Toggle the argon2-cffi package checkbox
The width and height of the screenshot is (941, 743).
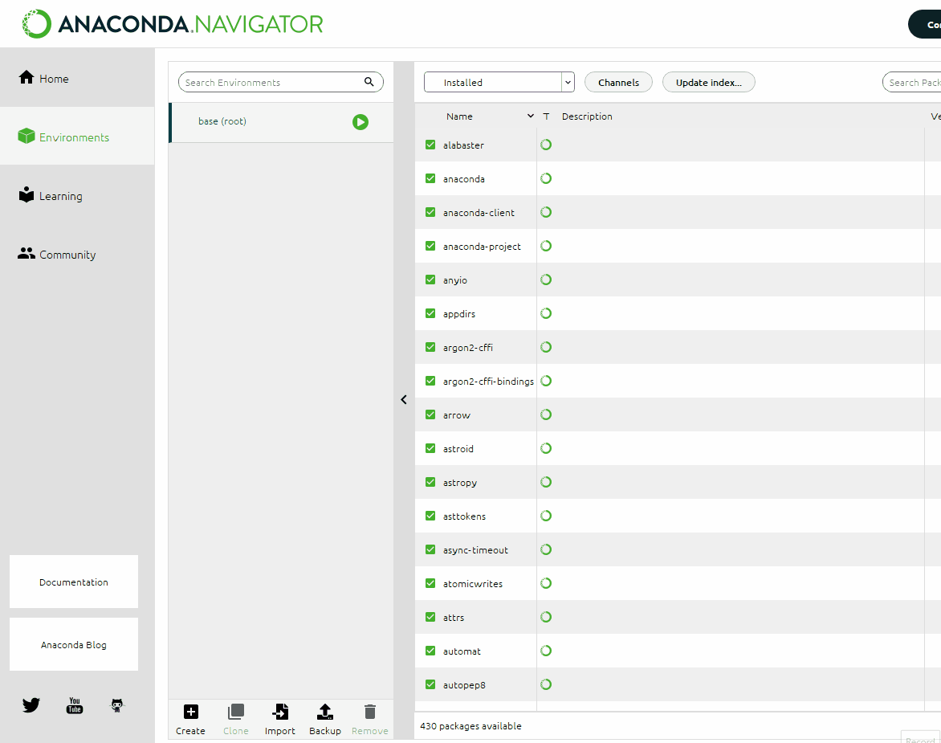(430, 347)
